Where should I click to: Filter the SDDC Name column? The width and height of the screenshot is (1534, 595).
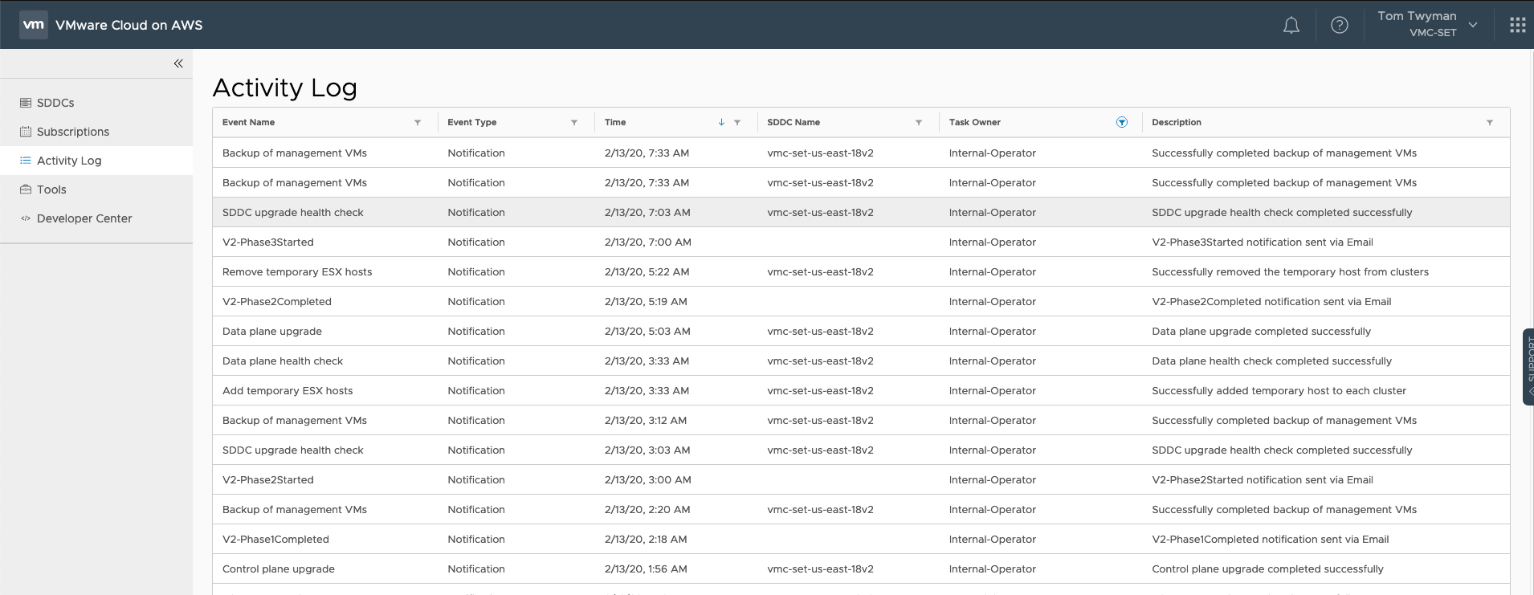pyautogui.click(x=919, y=123)
